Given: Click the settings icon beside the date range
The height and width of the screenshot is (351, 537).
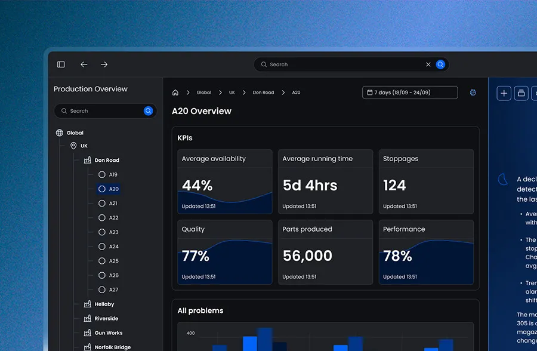Looking at the screenshot, I should 473,93.
